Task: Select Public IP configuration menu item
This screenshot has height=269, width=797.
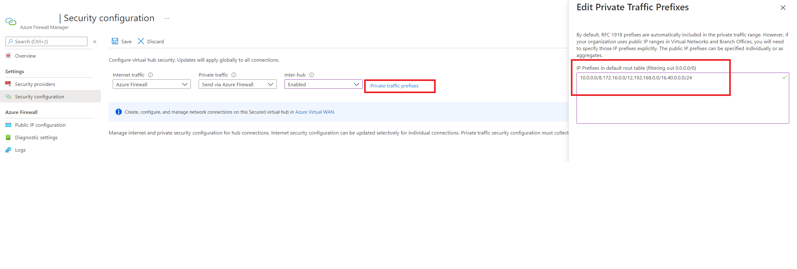Action: [x=40, y=125]
